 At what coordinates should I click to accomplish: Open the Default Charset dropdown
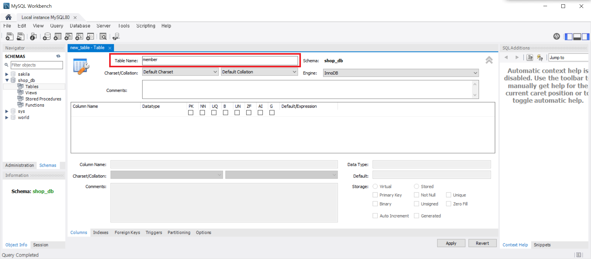(180, 72)
